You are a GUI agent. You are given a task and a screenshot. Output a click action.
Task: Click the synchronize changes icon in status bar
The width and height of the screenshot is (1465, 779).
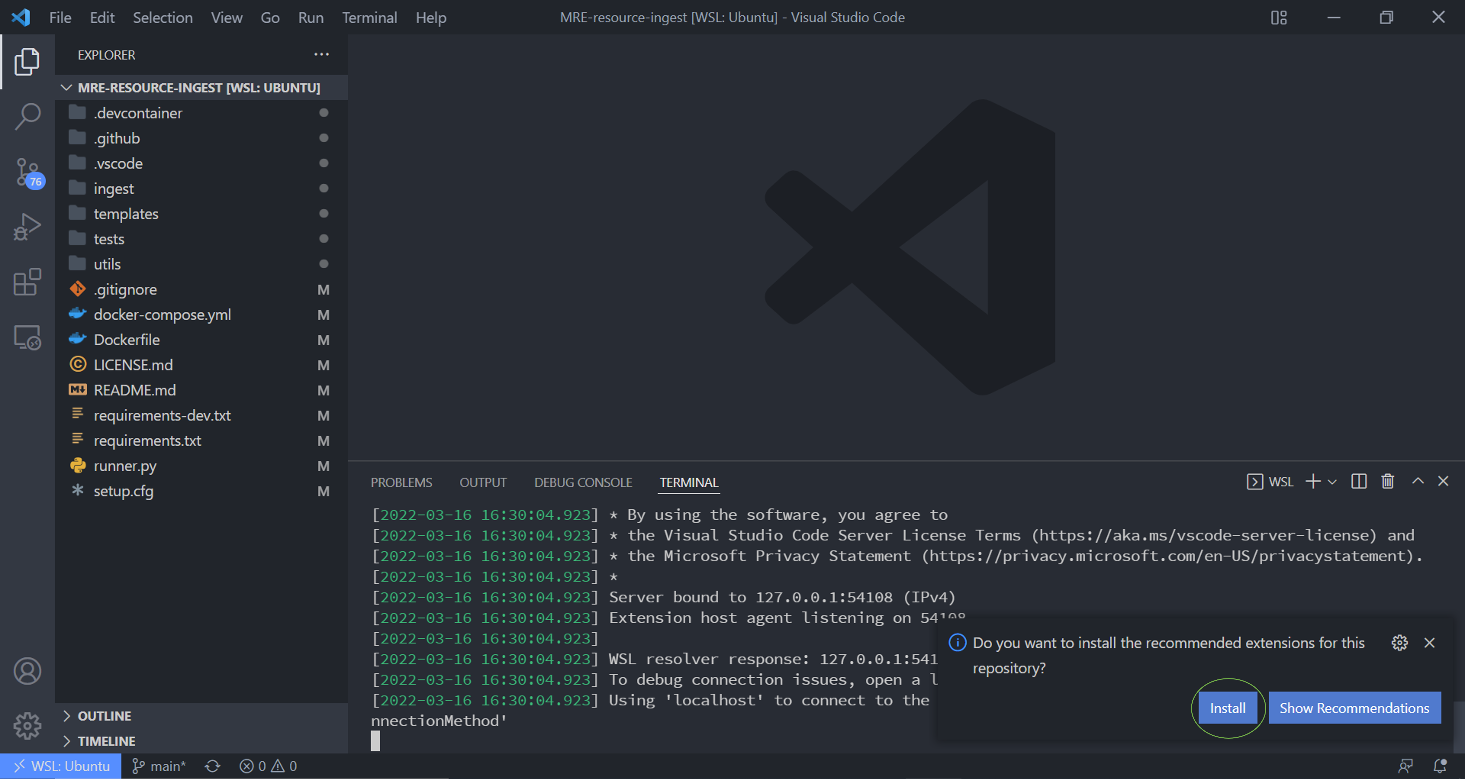click(x=213, y=766)
